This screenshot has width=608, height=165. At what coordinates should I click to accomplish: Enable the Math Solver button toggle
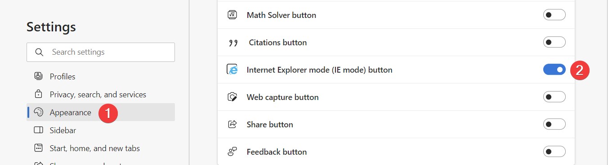pyautogui.click(x=554, y=15)
